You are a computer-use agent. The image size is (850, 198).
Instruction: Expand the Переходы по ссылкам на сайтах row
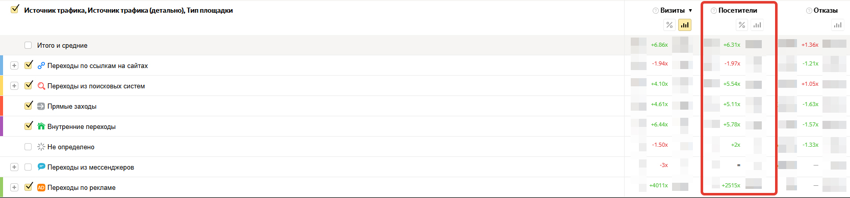[14, 65]
